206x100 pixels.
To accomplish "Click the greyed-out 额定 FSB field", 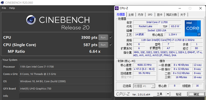I will click(144, 77).
